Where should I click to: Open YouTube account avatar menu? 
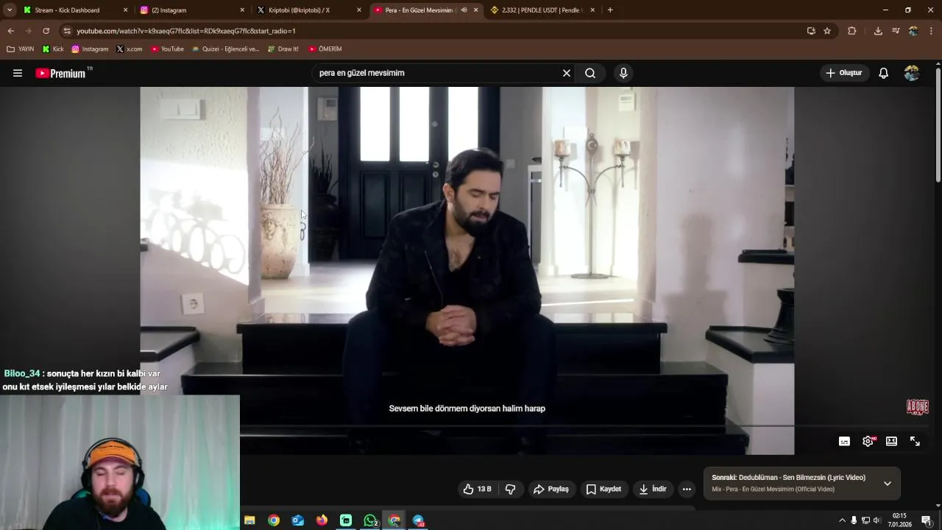point(912,73)
